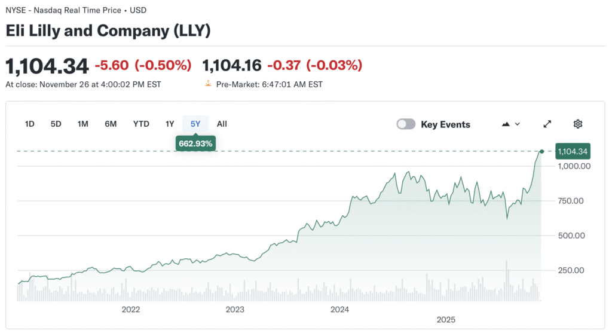Screen dimensions: 612x333
Task: Switch to 1M time range
Action: [83, 124]
